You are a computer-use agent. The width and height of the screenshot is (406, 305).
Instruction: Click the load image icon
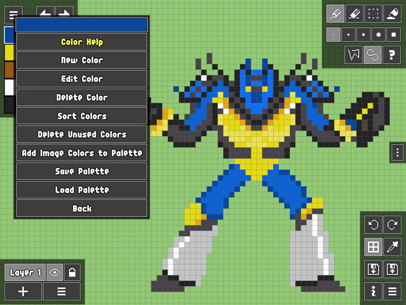pos(392,269)
